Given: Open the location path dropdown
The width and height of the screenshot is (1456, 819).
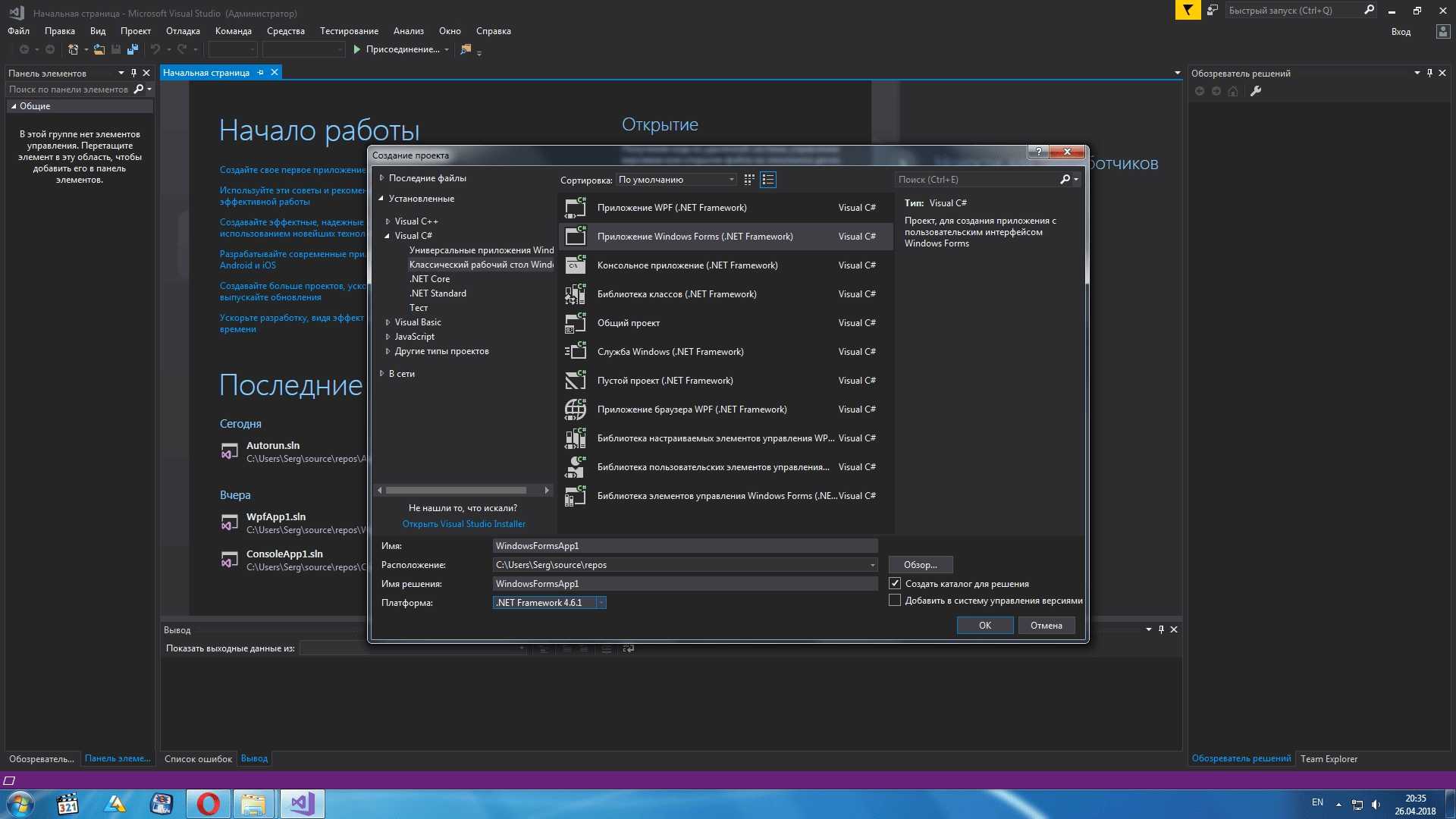Looking at the screenshot, I should click(872, 565).
